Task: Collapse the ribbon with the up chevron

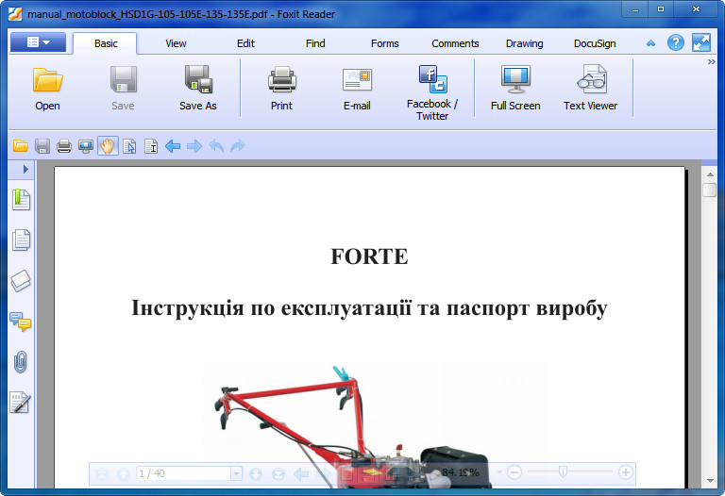Action: (x=650, y=43)
